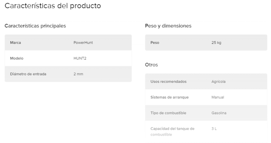Select the "Manual" start system value
Image resolution: width=271 pixels, height=143 pixels.
(x=218, y=97)
